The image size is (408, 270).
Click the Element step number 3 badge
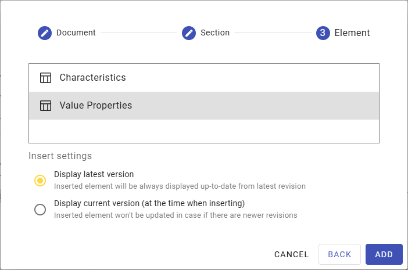pos(323,33)
